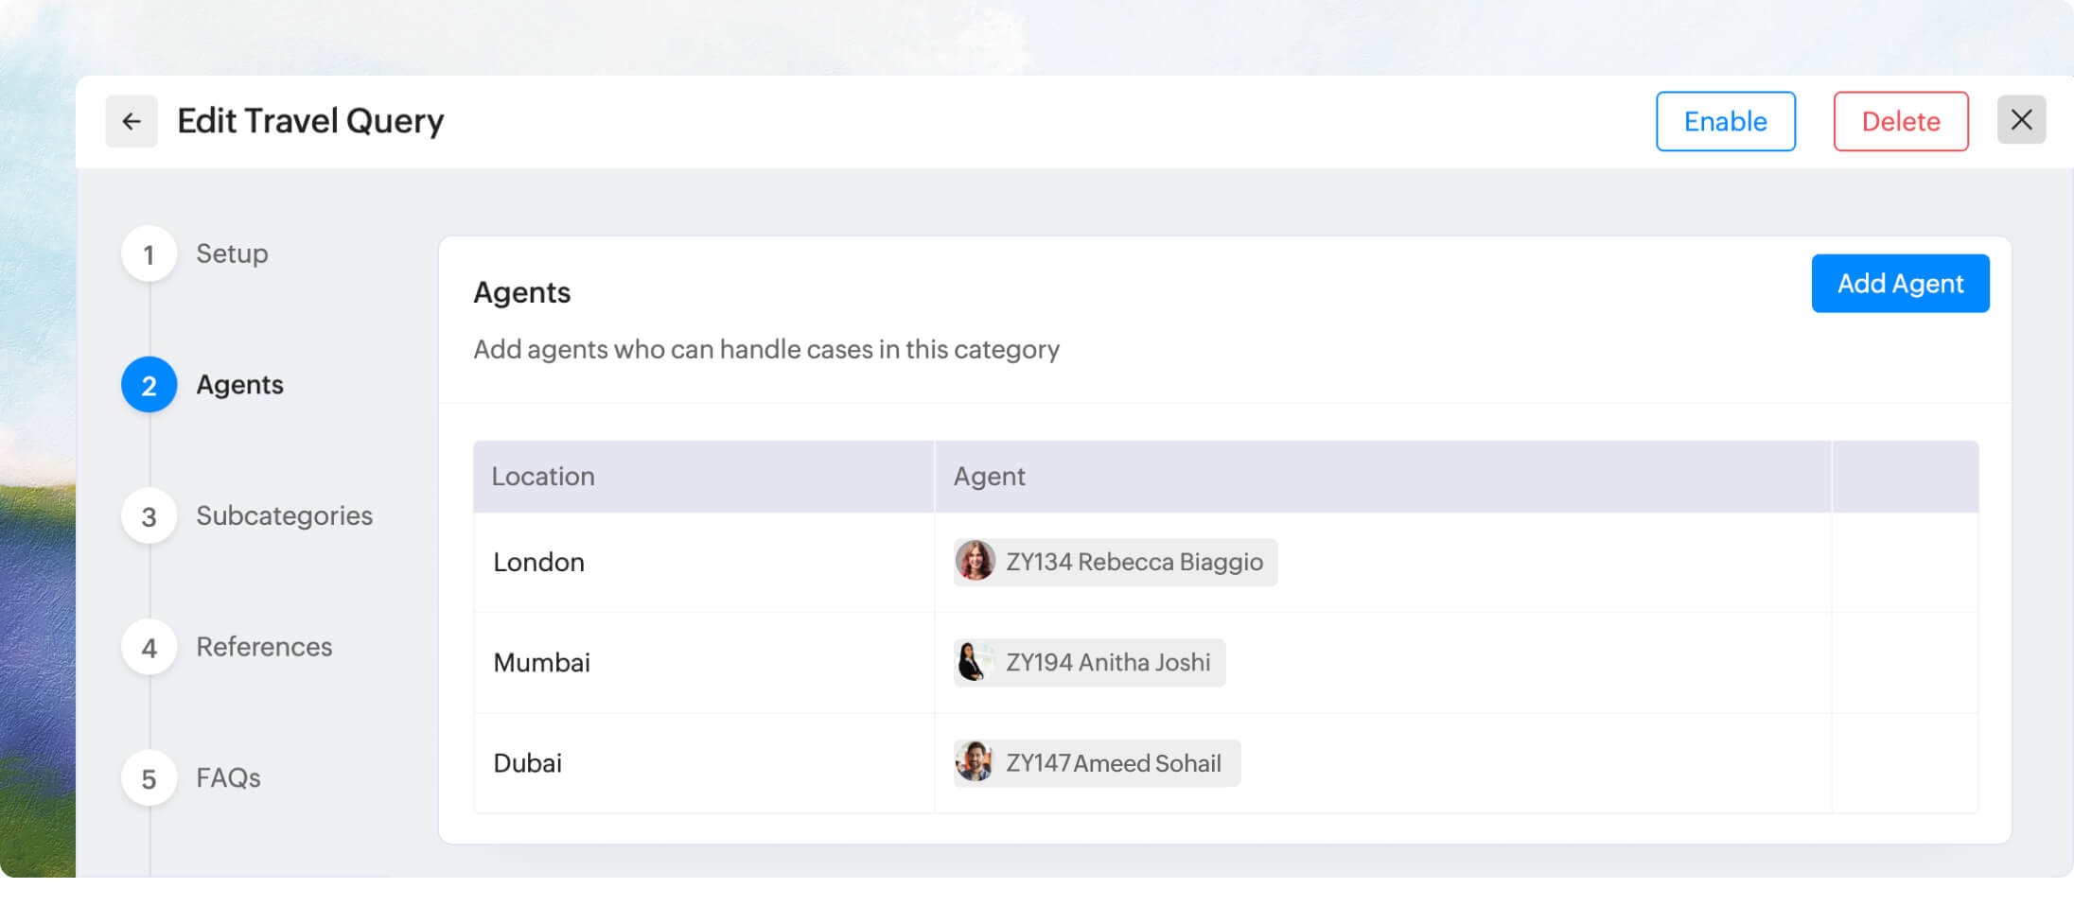Close the Edit Travel Query dialog
Viewport: 2074px width, 906px height.
(2021, 120)
